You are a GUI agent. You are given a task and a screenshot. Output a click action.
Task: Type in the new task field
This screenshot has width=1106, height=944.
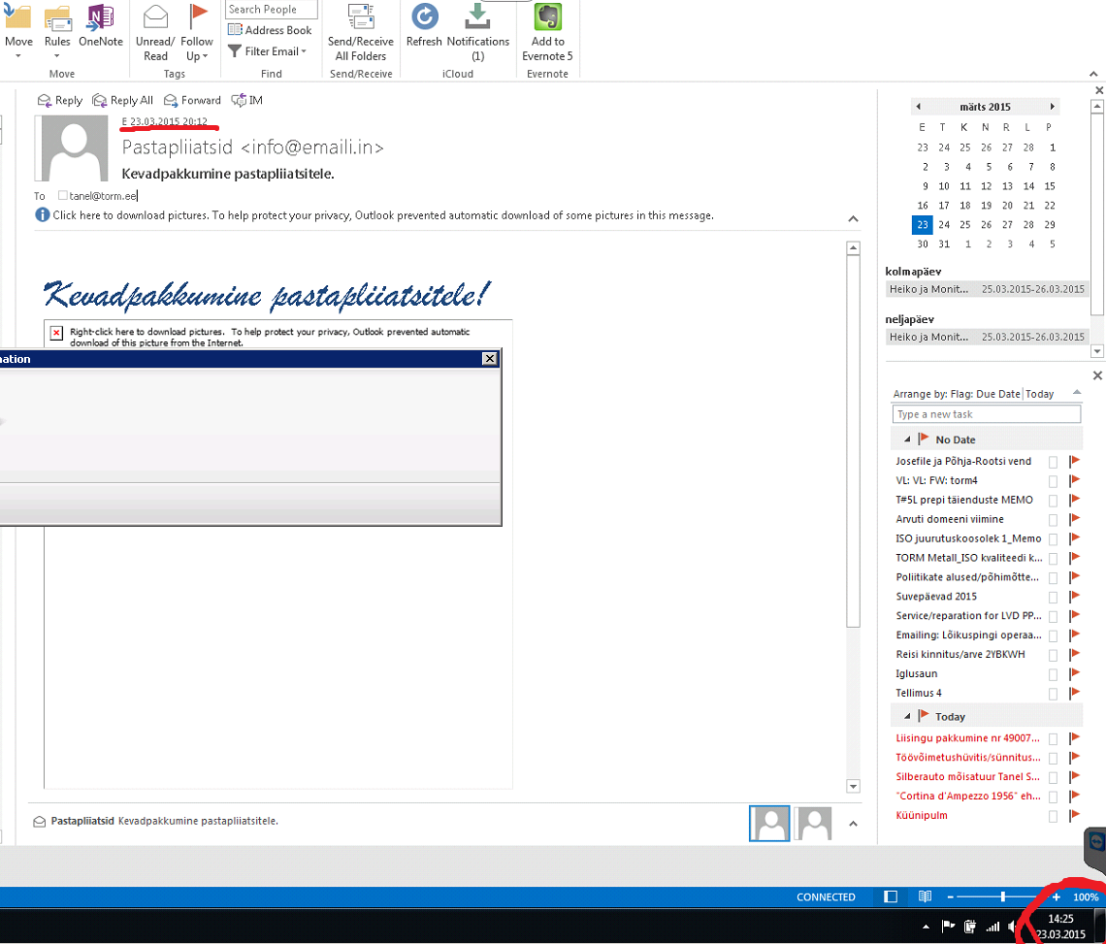pyautogui.click(x=986, y=414)
